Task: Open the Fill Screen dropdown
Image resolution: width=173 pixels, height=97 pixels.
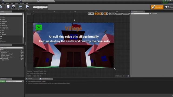Action: pyautogui.click(x=126, y=13)
